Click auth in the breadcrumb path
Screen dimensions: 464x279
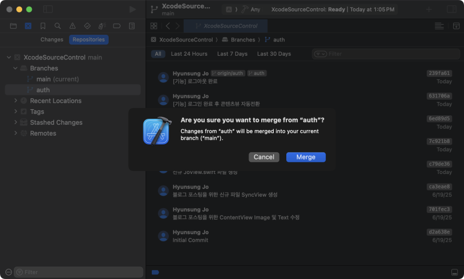[279, 40]
